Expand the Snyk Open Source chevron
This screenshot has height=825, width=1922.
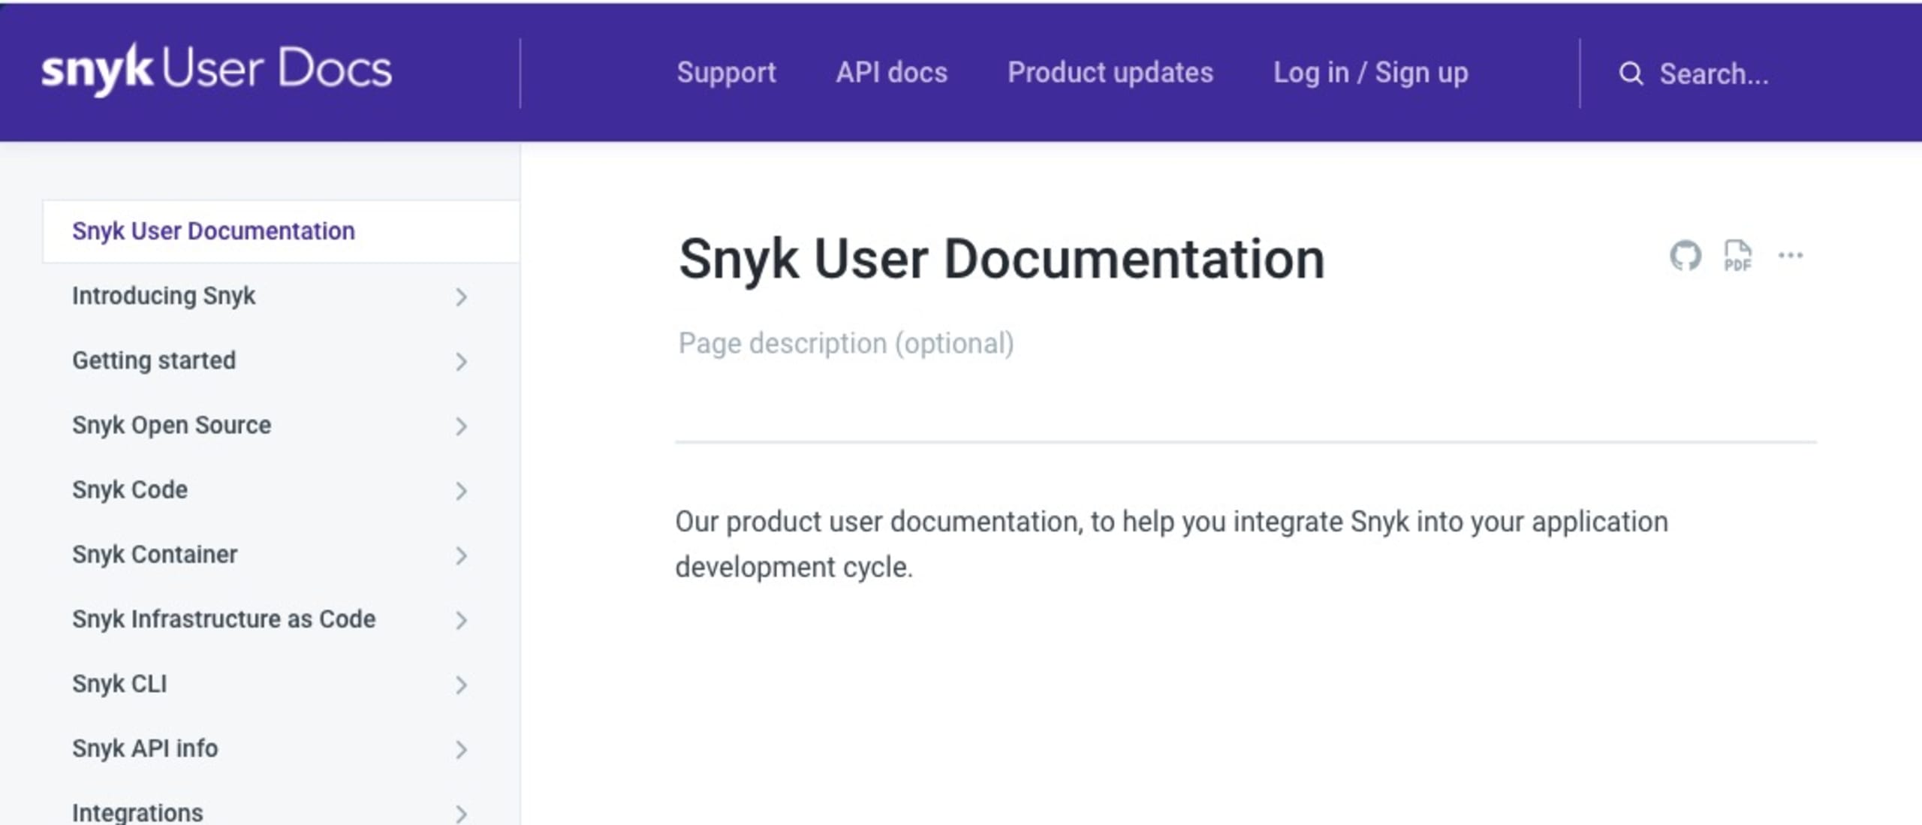point(461,426)
